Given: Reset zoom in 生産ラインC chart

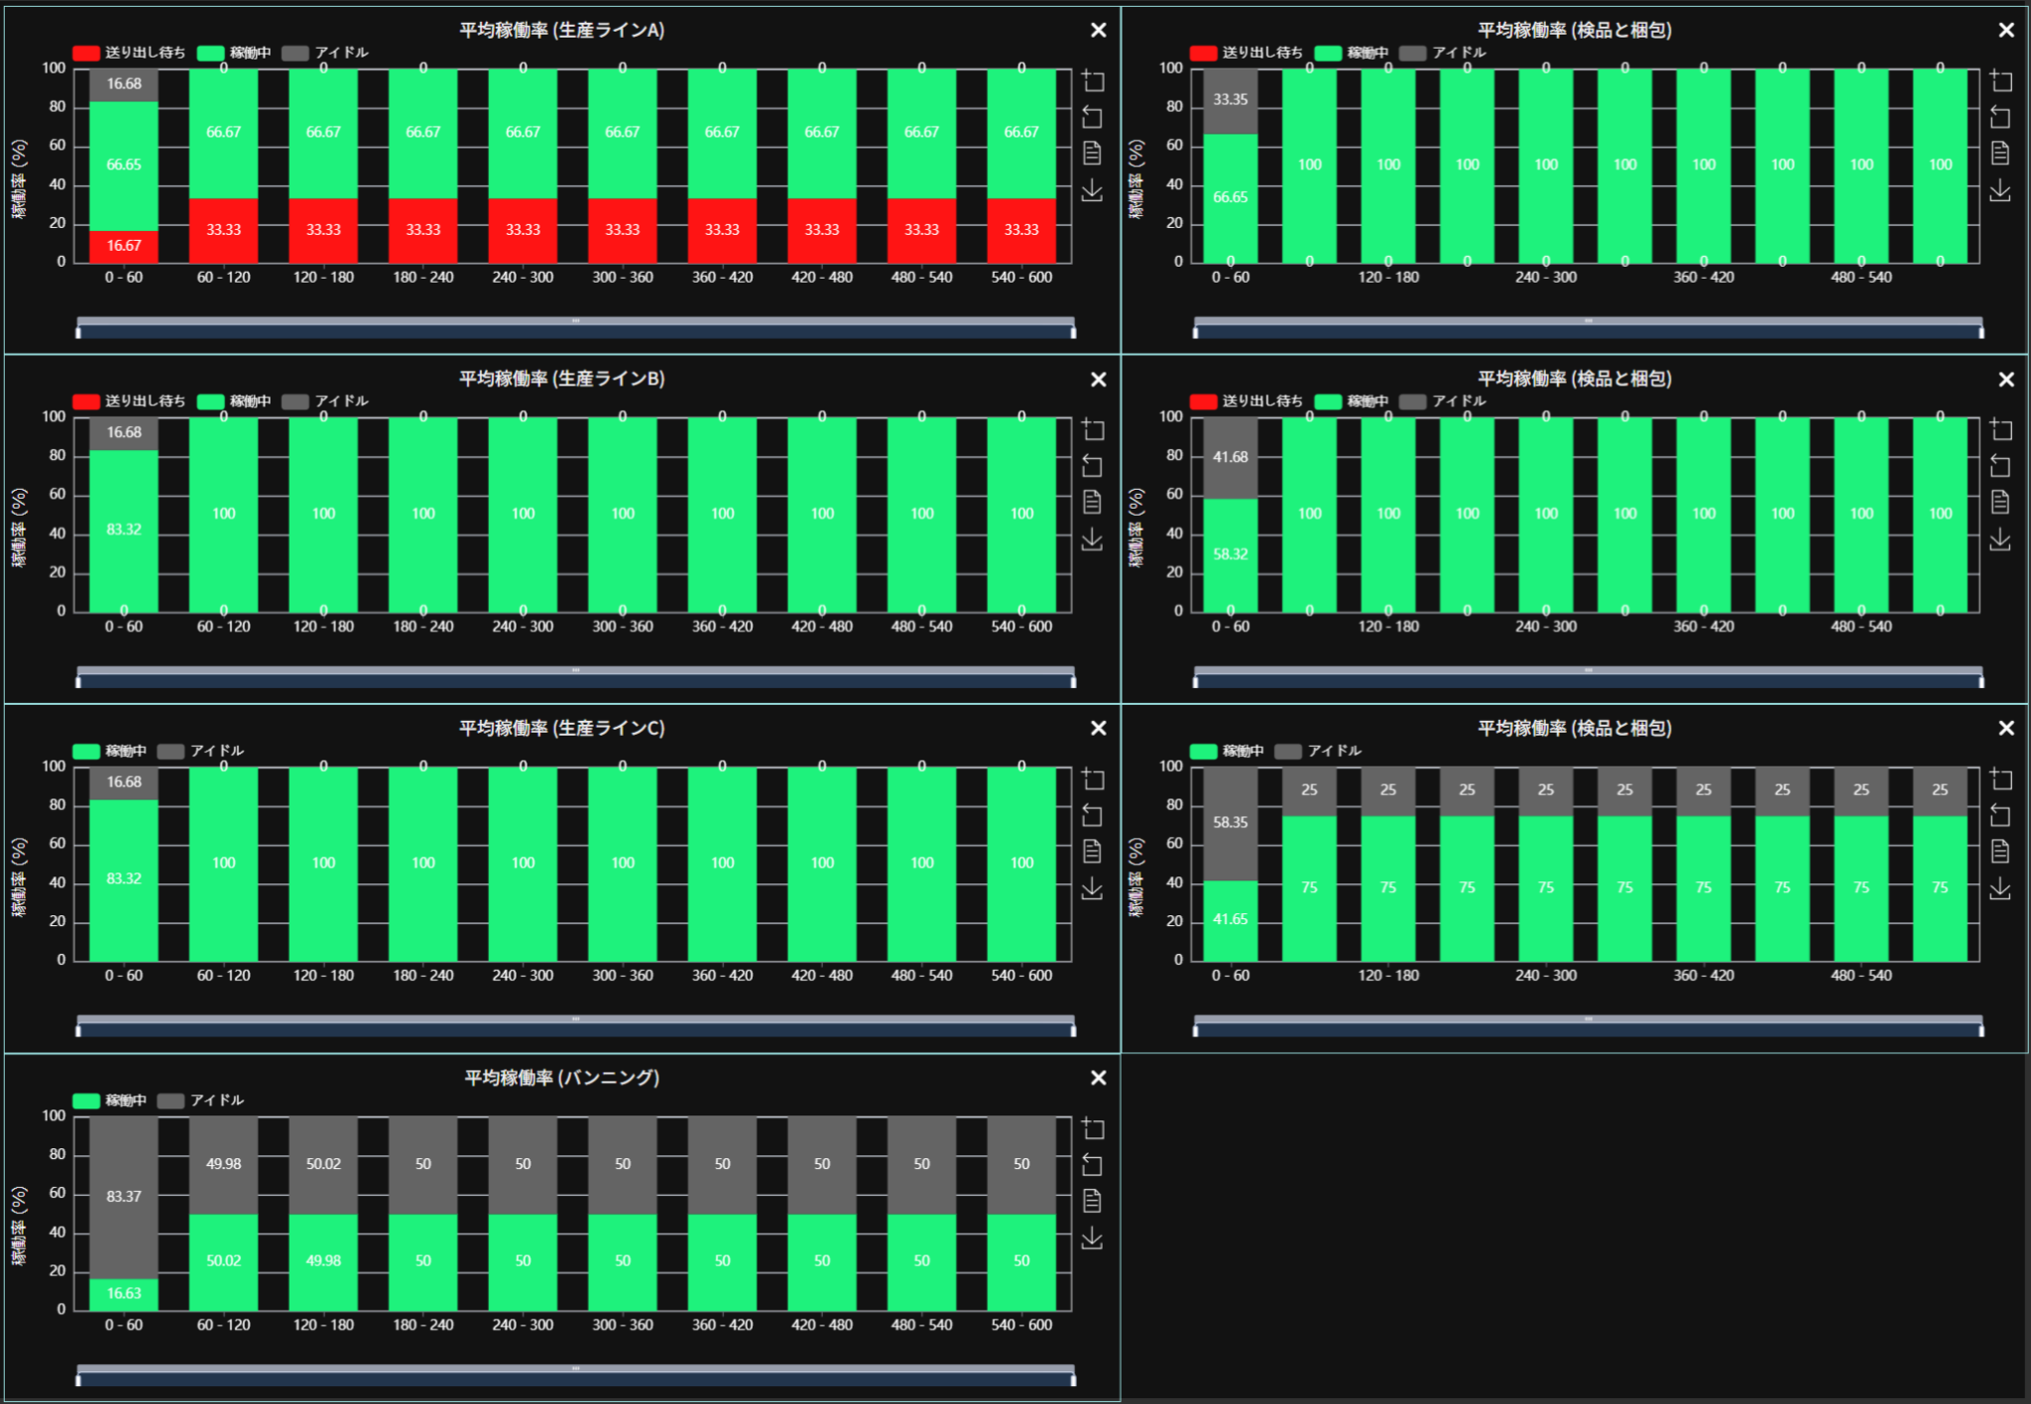Looking at the screenshot, I should point(1092,815).
